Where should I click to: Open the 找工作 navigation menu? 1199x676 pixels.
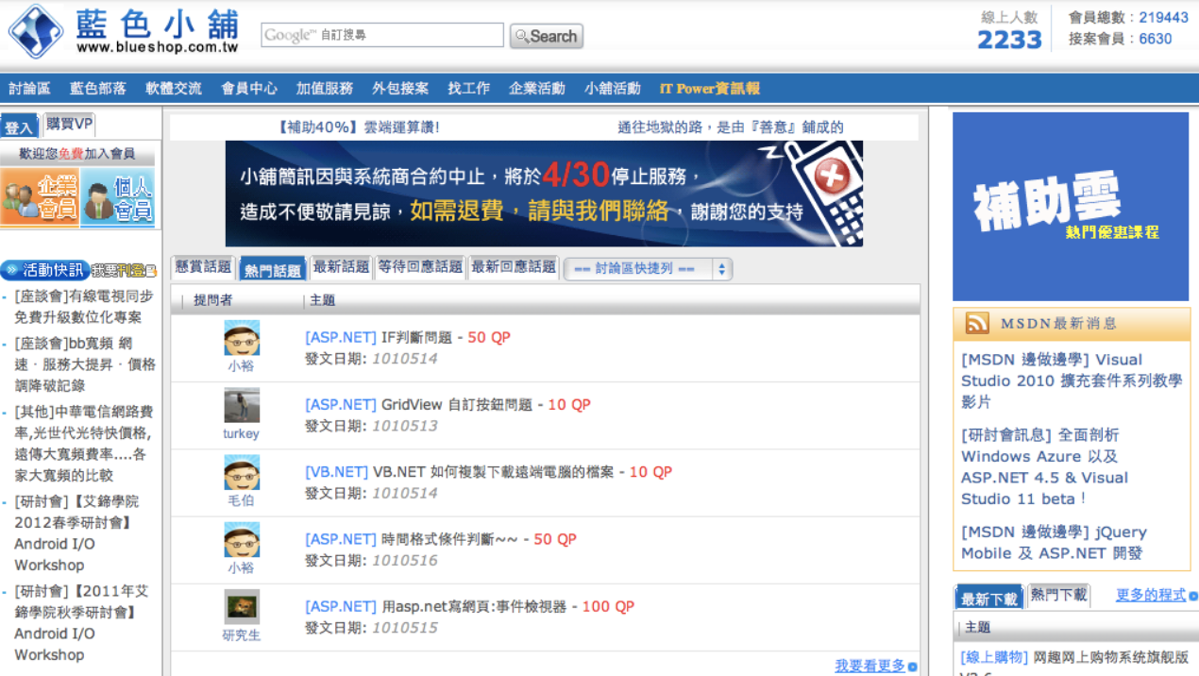468,89
